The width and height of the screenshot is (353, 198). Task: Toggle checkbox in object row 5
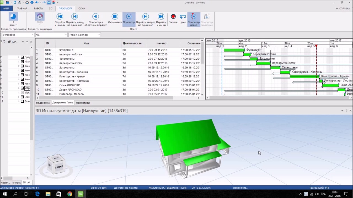22,70
